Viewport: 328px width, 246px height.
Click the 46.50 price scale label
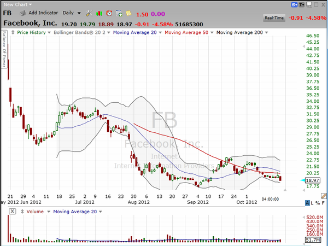(313, 36)
